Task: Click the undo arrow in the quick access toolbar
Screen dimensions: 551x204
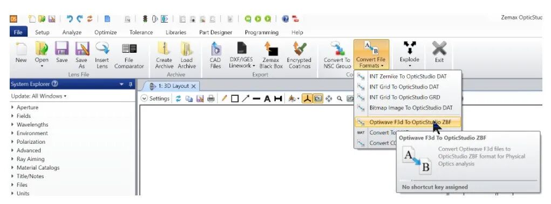Action: (70, 19)
